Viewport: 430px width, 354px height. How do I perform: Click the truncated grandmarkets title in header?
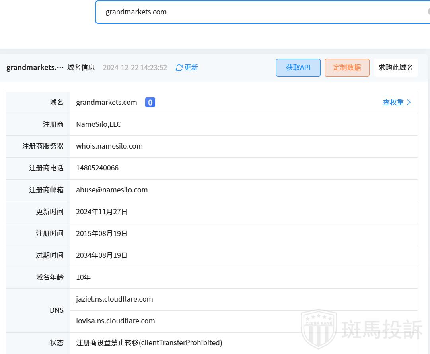point(35,68)
